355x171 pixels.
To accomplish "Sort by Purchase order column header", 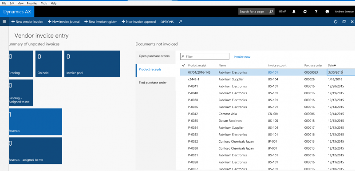I will [x=313, y=65].
